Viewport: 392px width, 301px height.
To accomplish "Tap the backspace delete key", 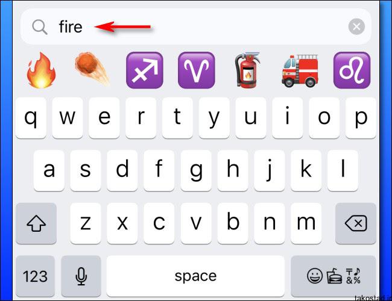I will [356, 223].
